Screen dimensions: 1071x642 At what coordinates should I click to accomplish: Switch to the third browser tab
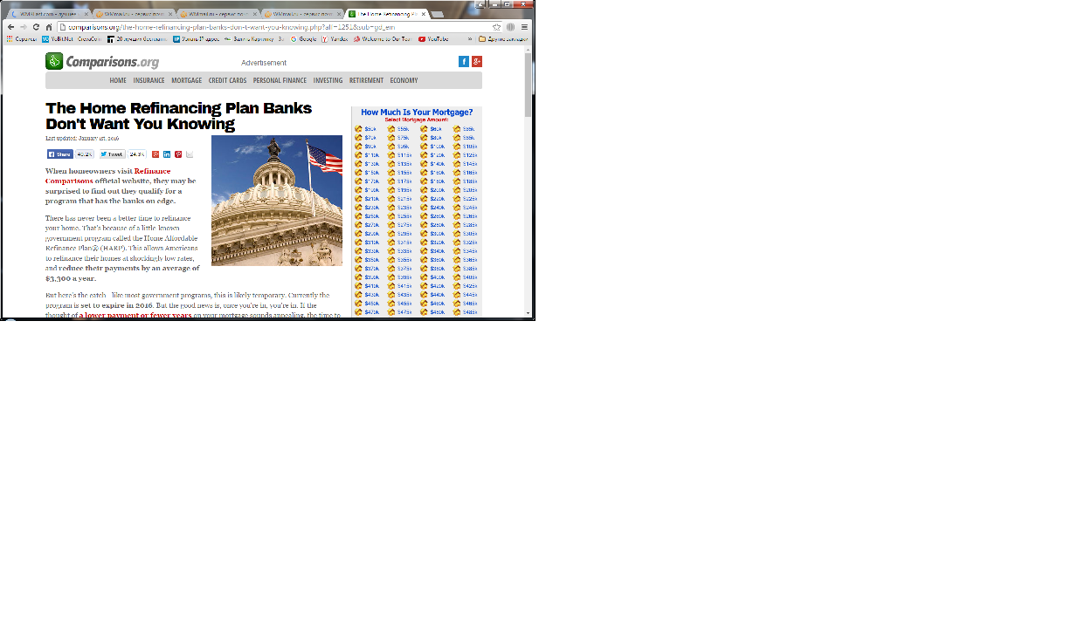coord(220,14)
